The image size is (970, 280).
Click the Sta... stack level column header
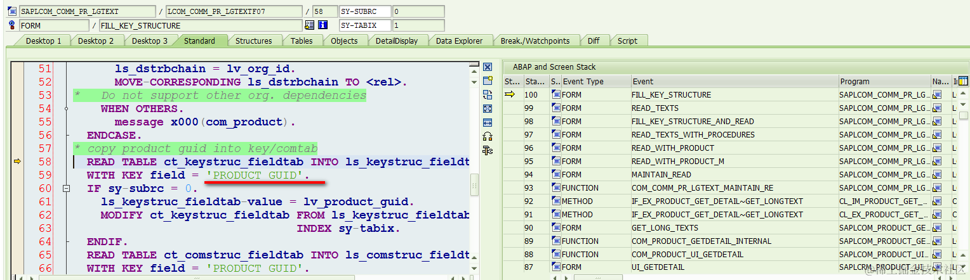(x=536, y=81)
